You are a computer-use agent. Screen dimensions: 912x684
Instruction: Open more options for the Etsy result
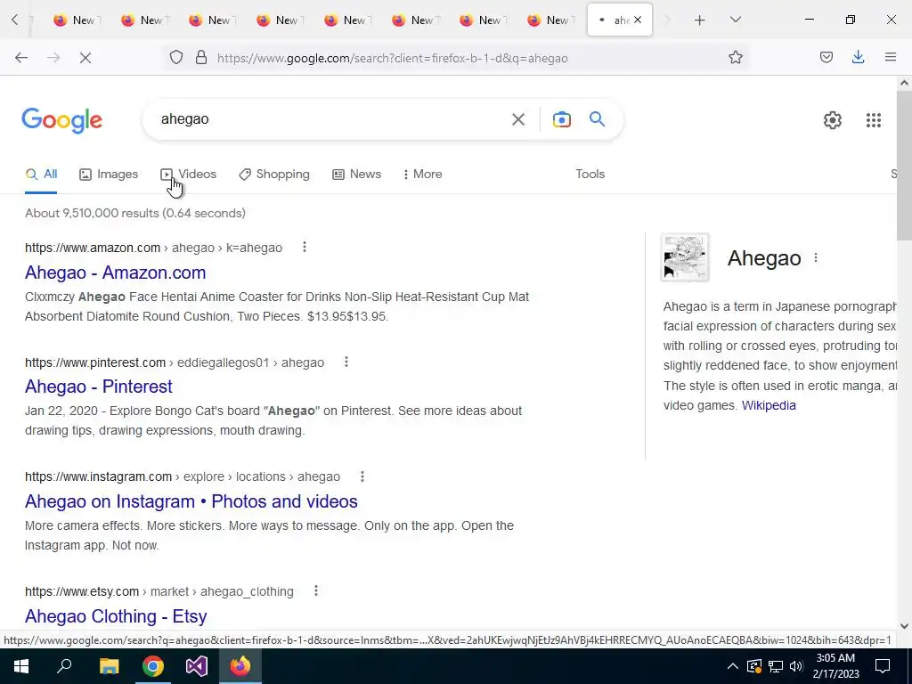click(316, 591)
